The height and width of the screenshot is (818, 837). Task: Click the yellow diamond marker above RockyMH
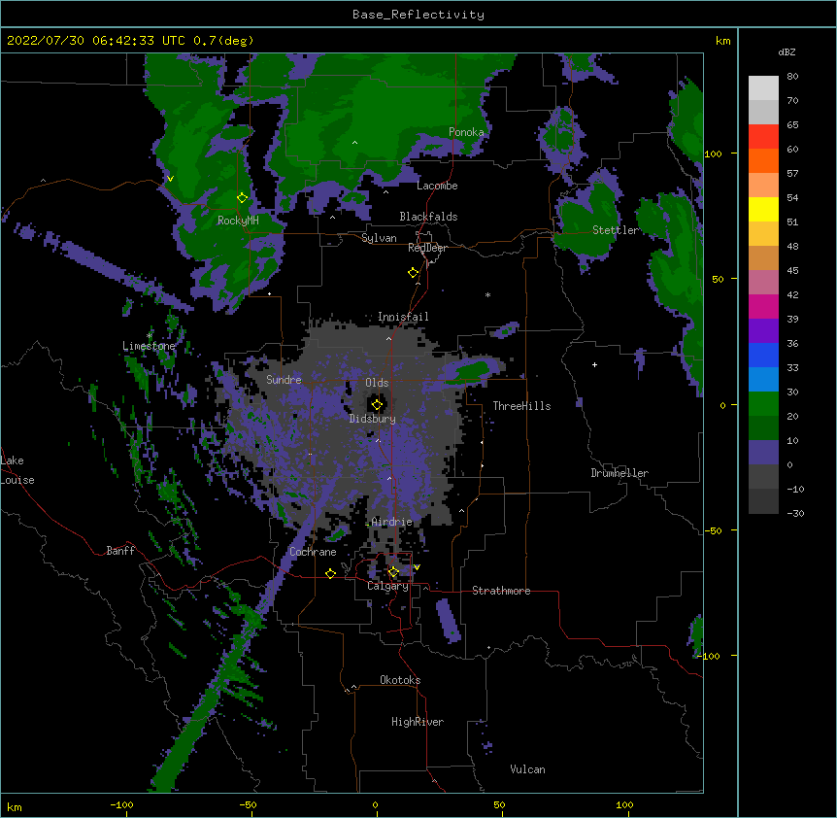(243, 198)
